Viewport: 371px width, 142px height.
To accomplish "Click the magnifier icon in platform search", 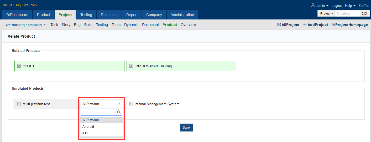I will point(119,112).
